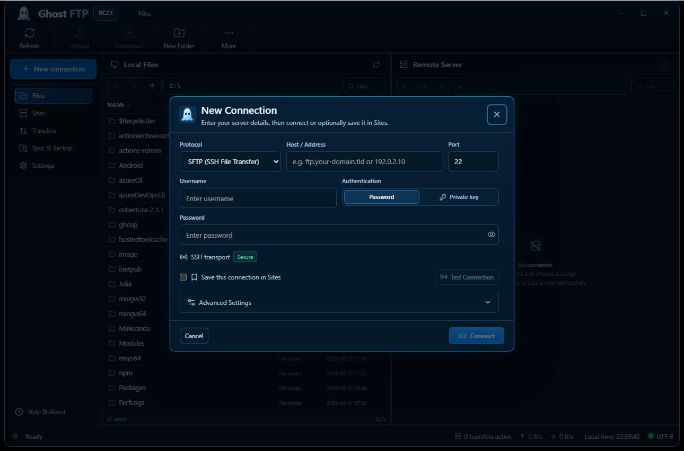Cancel the New Connection dialog
The image size is (684, 451).
click(194, 336)
